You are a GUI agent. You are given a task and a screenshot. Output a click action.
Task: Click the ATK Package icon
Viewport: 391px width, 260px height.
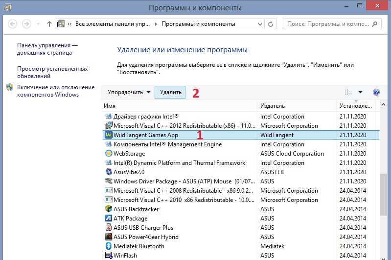click(x=109, y=218)
